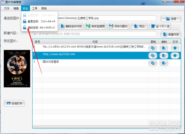Click the 删除选中内容 button
The height and width of the screenshot is (134, 185).
click(71, 26)
